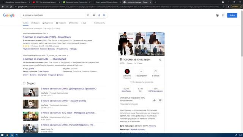Open the Windows Start menu
Image resolution: width=243 pixels, height=137 pixels.
tap(2, 135)
